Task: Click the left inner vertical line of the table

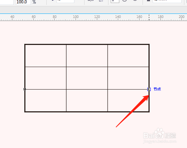Action: (66, 78)
